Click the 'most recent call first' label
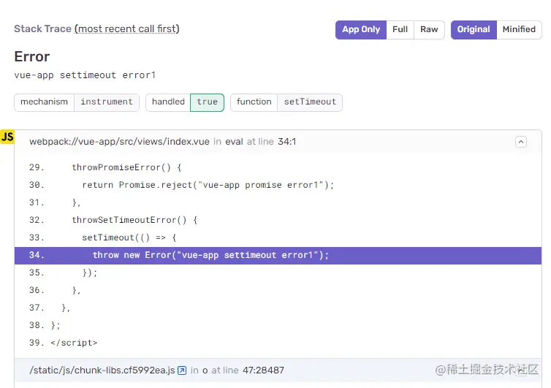The image size is (551, 388). [x=127, y=28]
